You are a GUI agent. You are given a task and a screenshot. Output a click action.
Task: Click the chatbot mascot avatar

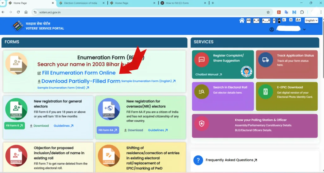point(246,72)
